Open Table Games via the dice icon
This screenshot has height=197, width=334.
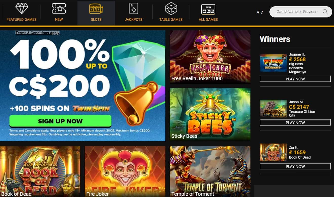pyautogui.click(x=171, y=9)
